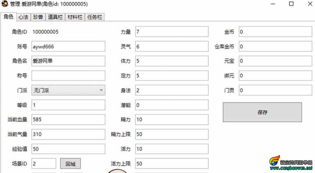
Task: Minimize the management window
Action: coord(273,4)
